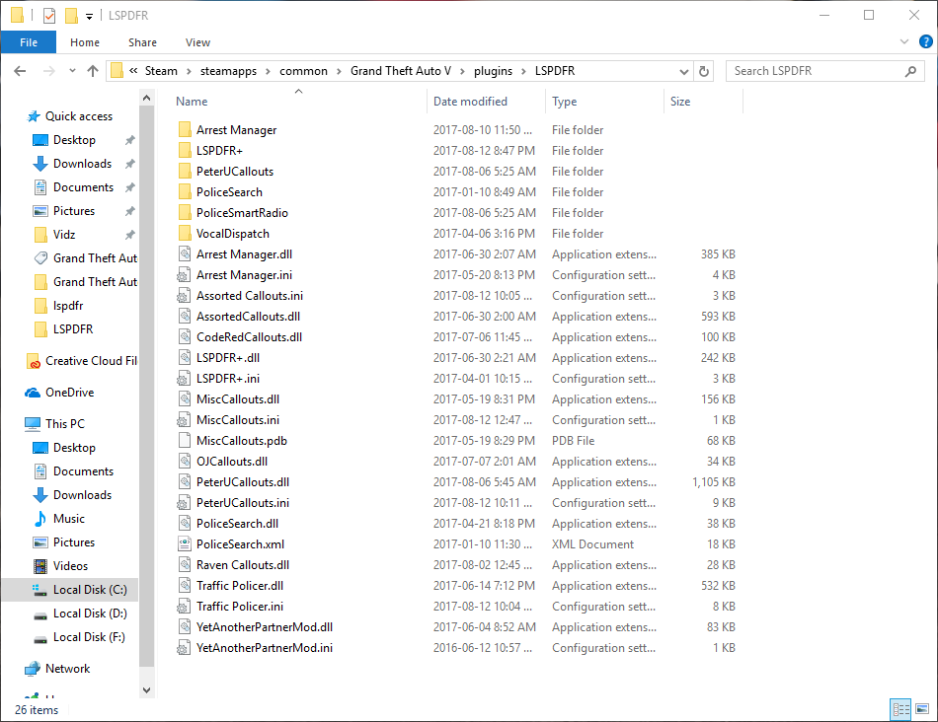Screen dimensions: 938x722
Task: Go back using the Back arrow
Action: (x=20, y=71)
